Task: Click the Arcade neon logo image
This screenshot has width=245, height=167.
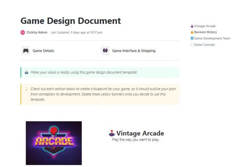Action: (54, 143)
